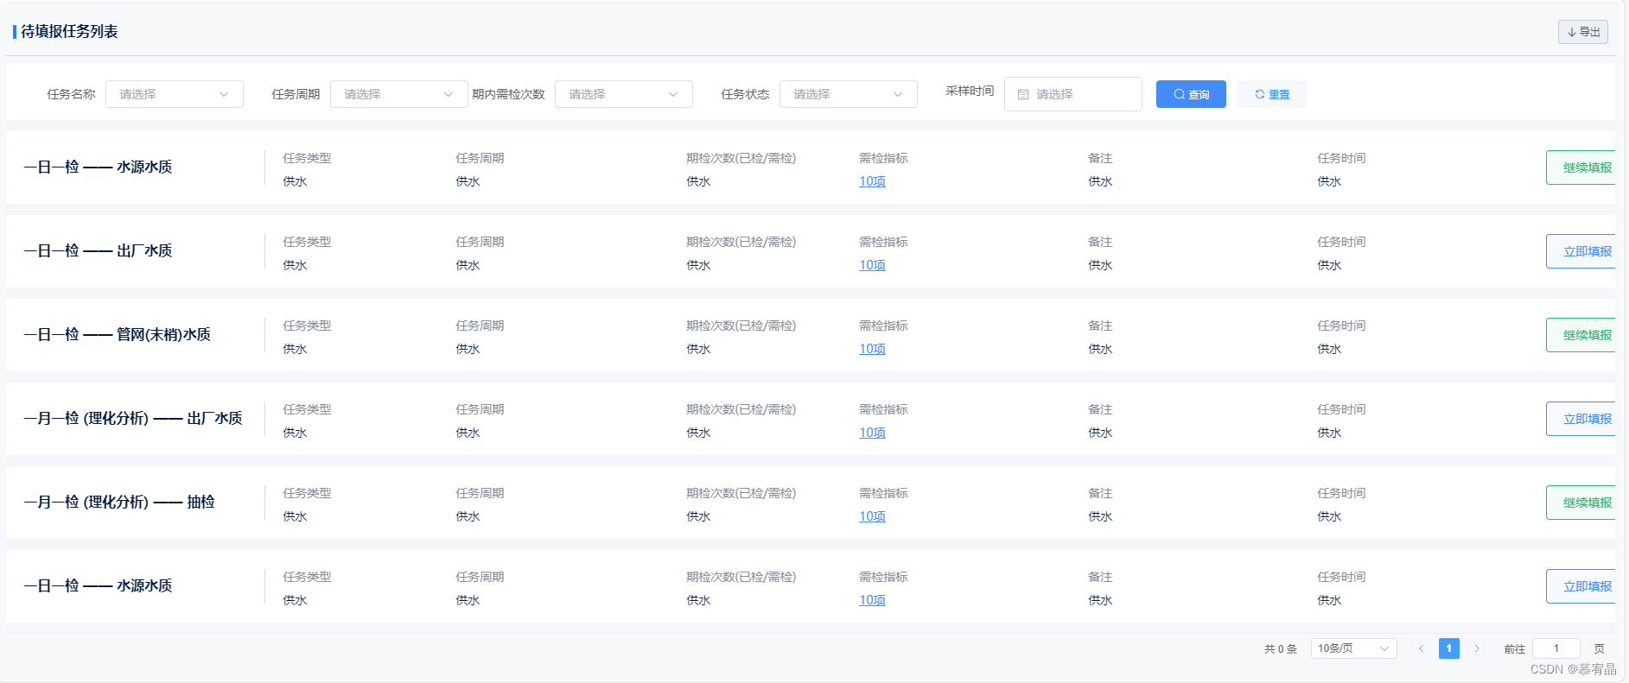Click the 一月一检 (理化分析) 抽检 title
1629x683 pixels.
[119, 502]
